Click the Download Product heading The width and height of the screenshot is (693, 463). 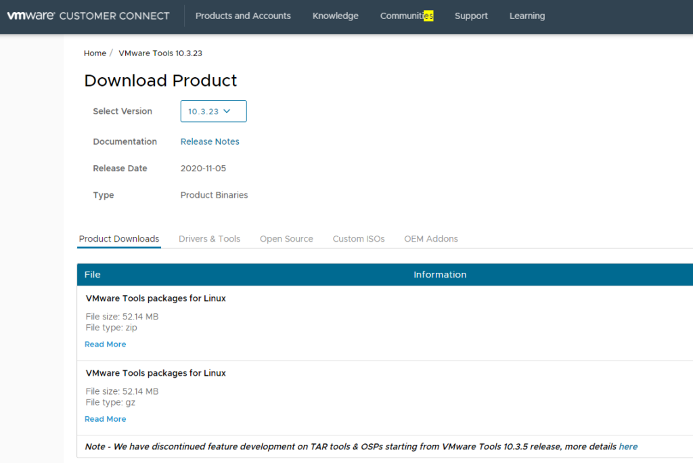(160, 81)
